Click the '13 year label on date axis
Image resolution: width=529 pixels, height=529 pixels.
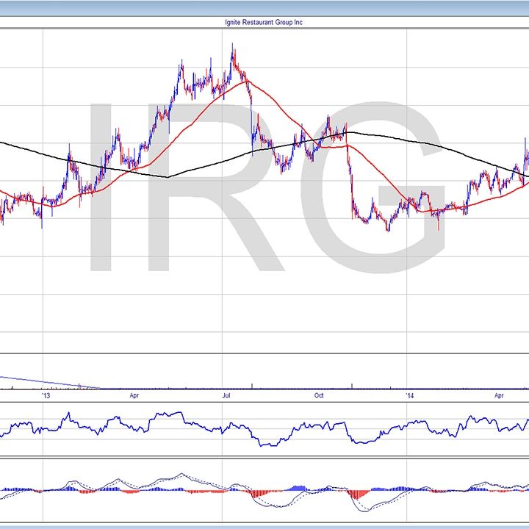click(x=46, y=396)
